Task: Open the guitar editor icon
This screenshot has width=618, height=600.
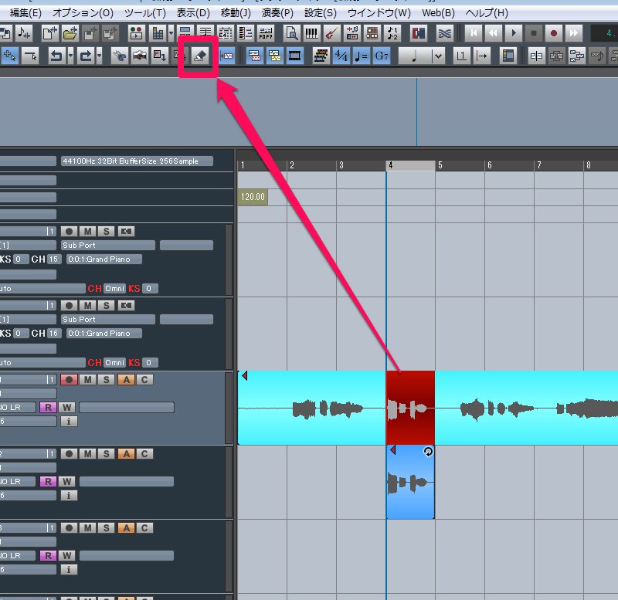Action: [x=332, y=33]
